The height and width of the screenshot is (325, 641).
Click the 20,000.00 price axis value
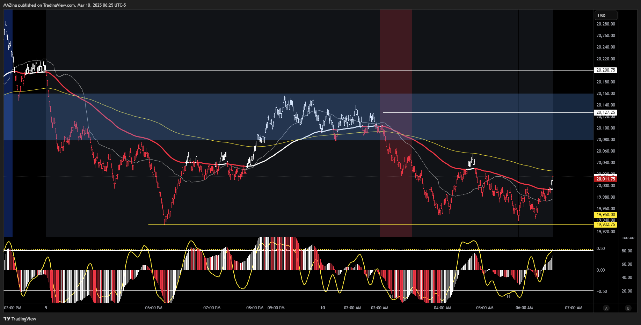[x=606, y=186]
